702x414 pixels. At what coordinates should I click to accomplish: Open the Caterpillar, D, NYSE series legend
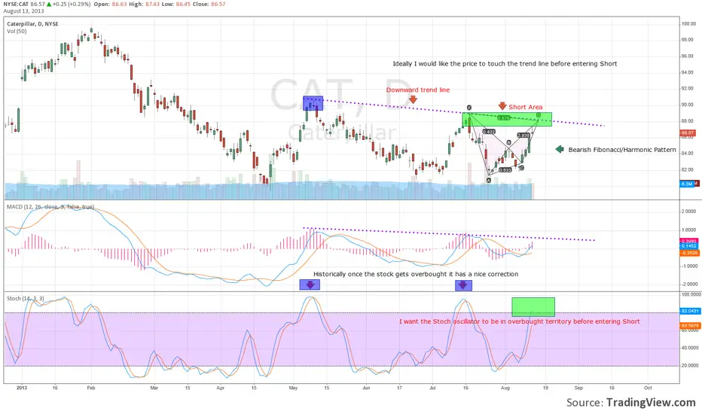32,24
